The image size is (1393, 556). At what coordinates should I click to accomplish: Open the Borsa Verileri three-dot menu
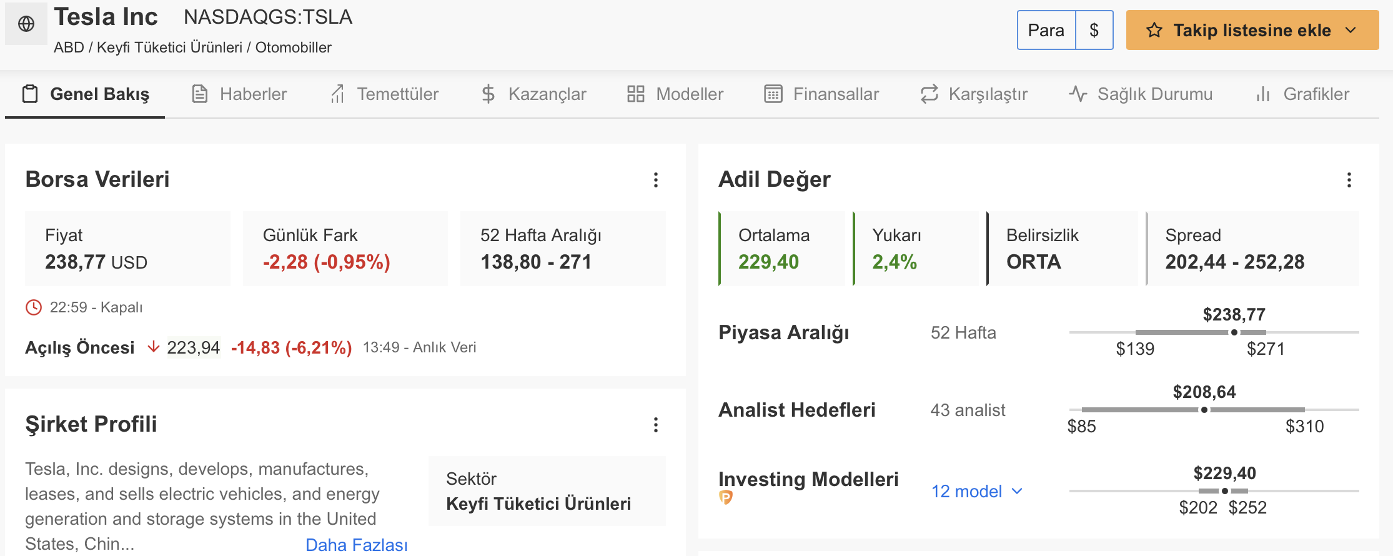pyautogui.click(x=656, y=180)
